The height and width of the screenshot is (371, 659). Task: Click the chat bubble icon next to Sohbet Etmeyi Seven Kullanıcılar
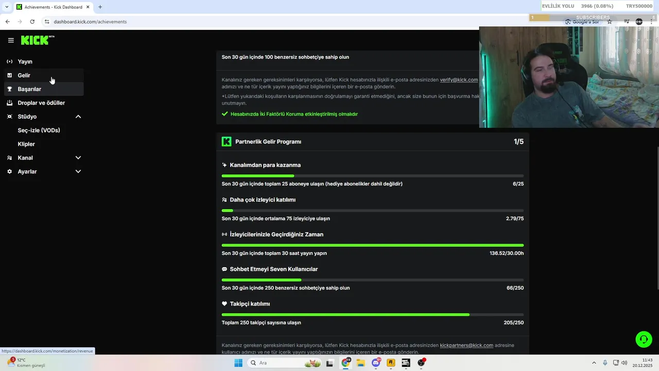pyautogui.click(x=224, y=269)
